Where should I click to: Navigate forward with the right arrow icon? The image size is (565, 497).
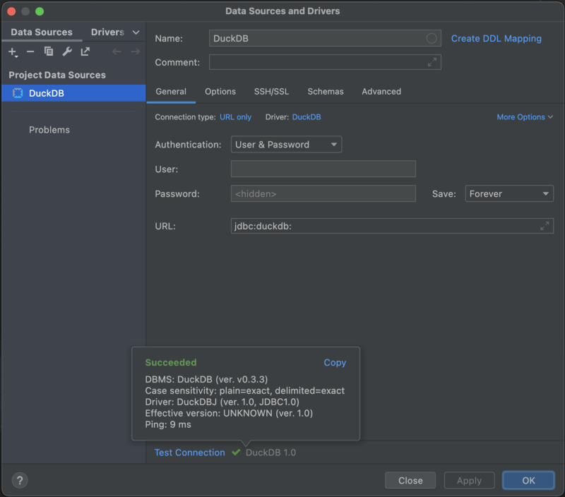tap(136, 52)
